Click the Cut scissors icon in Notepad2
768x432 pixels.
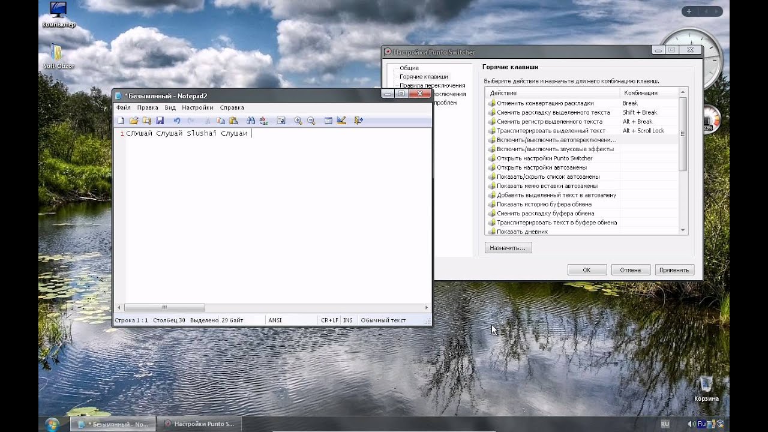coord(208,121)
